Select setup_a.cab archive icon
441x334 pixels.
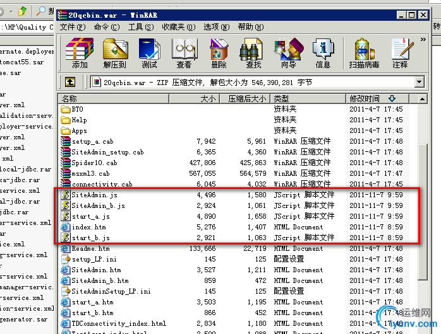(66, 141)
